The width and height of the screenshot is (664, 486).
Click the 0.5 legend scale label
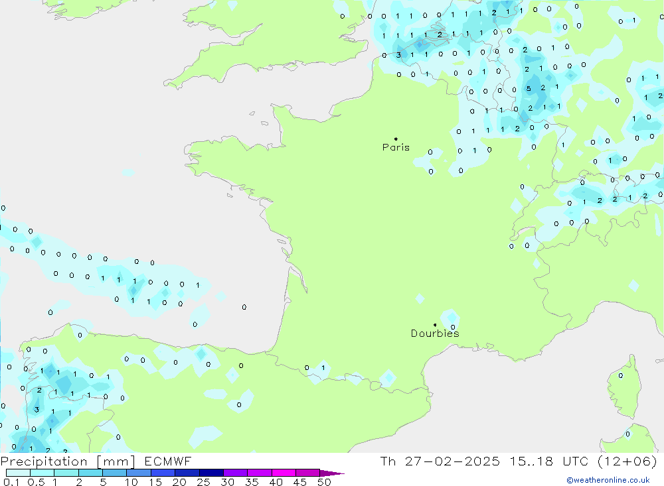(x=36, y=482)
